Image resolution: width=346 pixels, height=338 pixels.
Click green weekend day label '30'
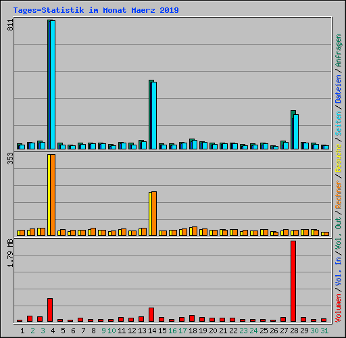[x=314, y=331]
